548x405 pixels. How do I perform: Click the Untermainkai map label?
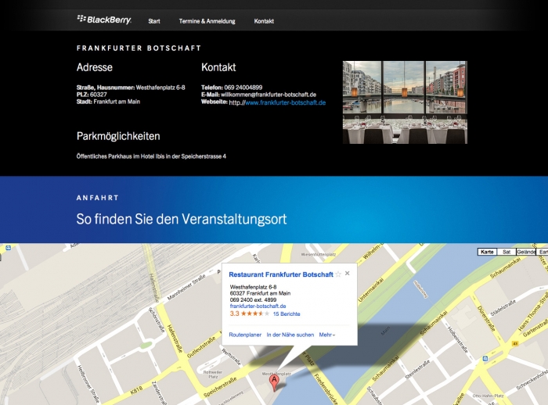(371, 289)
